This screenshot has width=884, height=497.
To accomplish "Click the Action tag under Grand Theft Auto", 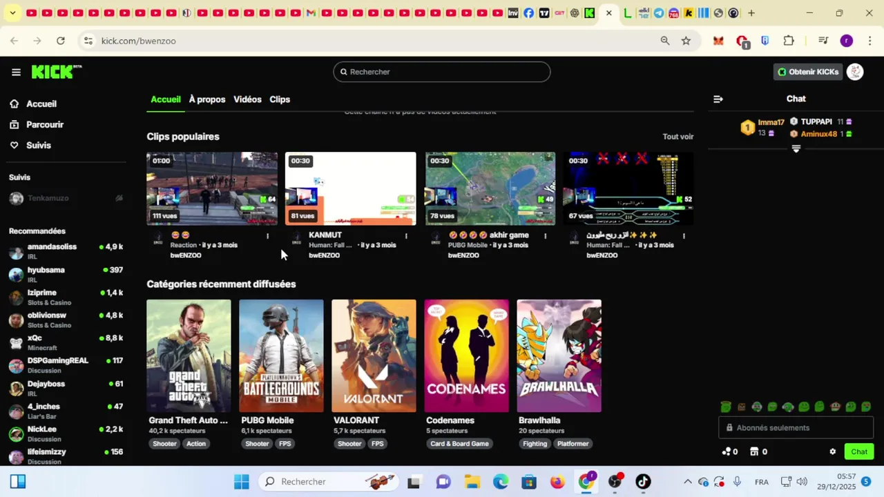I will (196, 444).
